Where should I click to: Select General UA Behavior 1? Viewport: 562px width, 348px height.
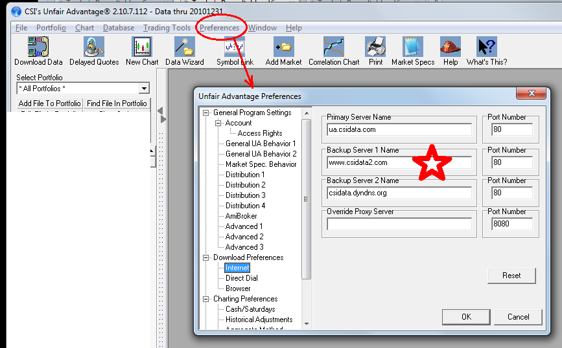(x=261, y=144)
